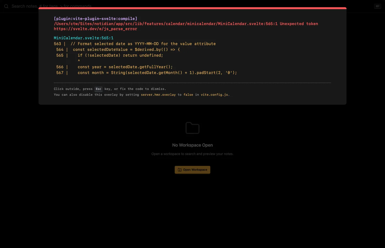
Task: Click the Esc key badge in overlay tip
Action: [x=98, y=89]
